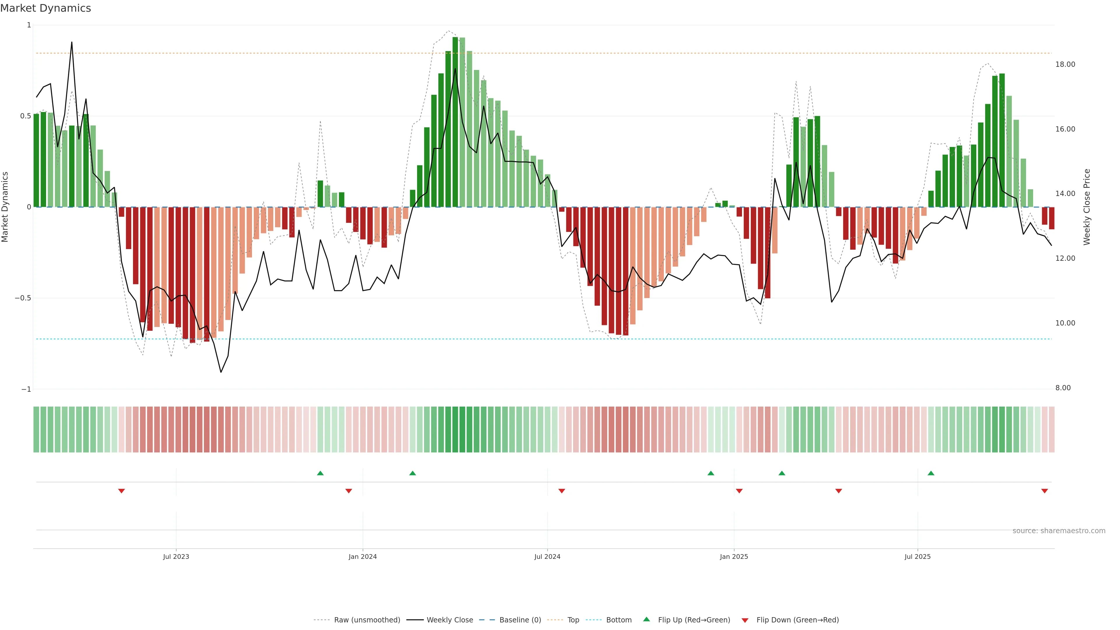Toggle the Bottom legend entry

coord(619,620)
